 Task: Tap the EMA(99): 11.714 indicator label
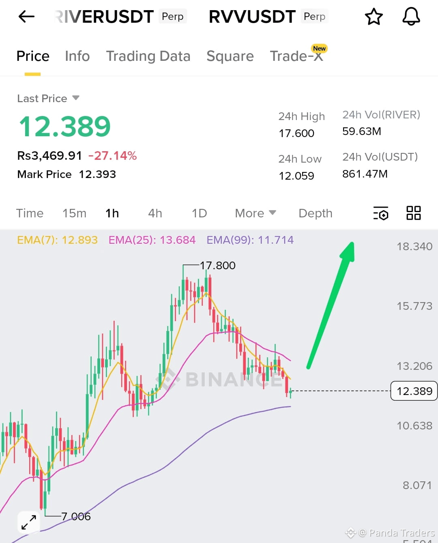pyautogui.click(x=250, y=240)
